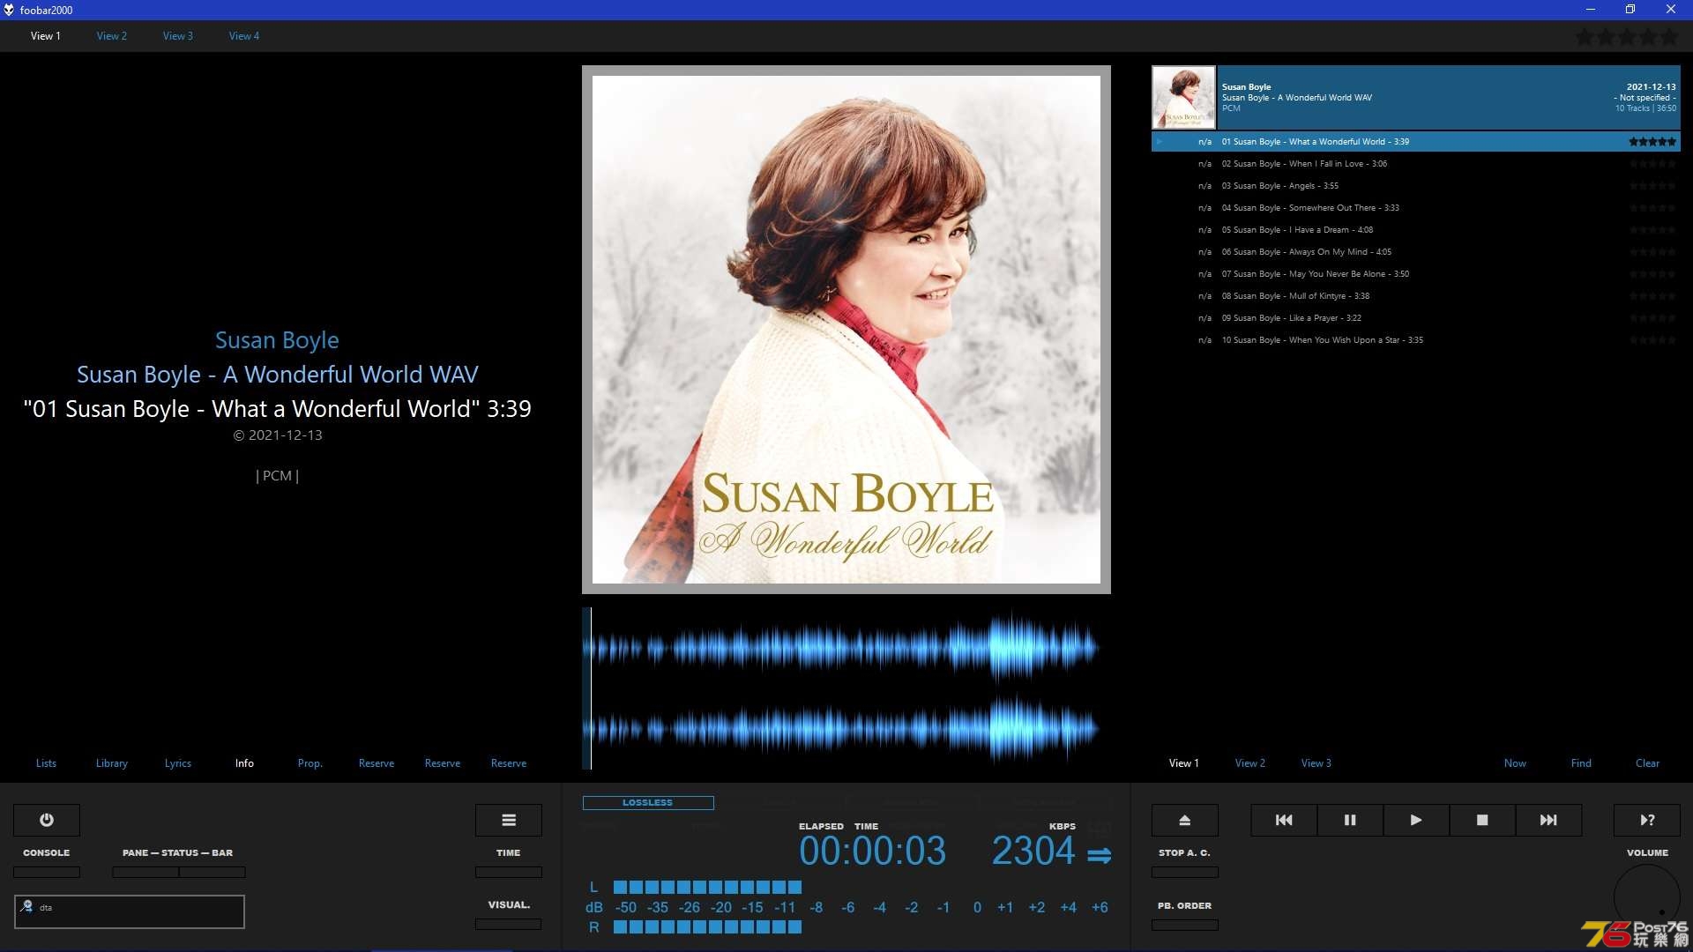Click the arrow icon next to 2304 kbps
Viewport: 1693px width, 952px height.
point(1099,855)
